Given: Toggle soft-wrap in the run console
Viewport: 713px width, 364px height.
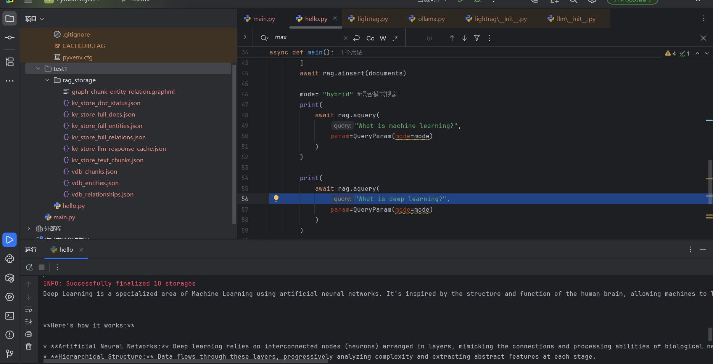Looking at the screenshot, I should [29, 309].
